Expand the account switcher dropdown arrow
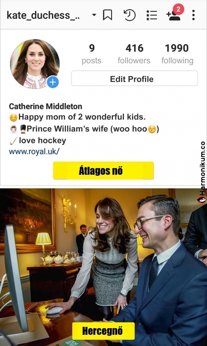 click(x=94, y=15)
